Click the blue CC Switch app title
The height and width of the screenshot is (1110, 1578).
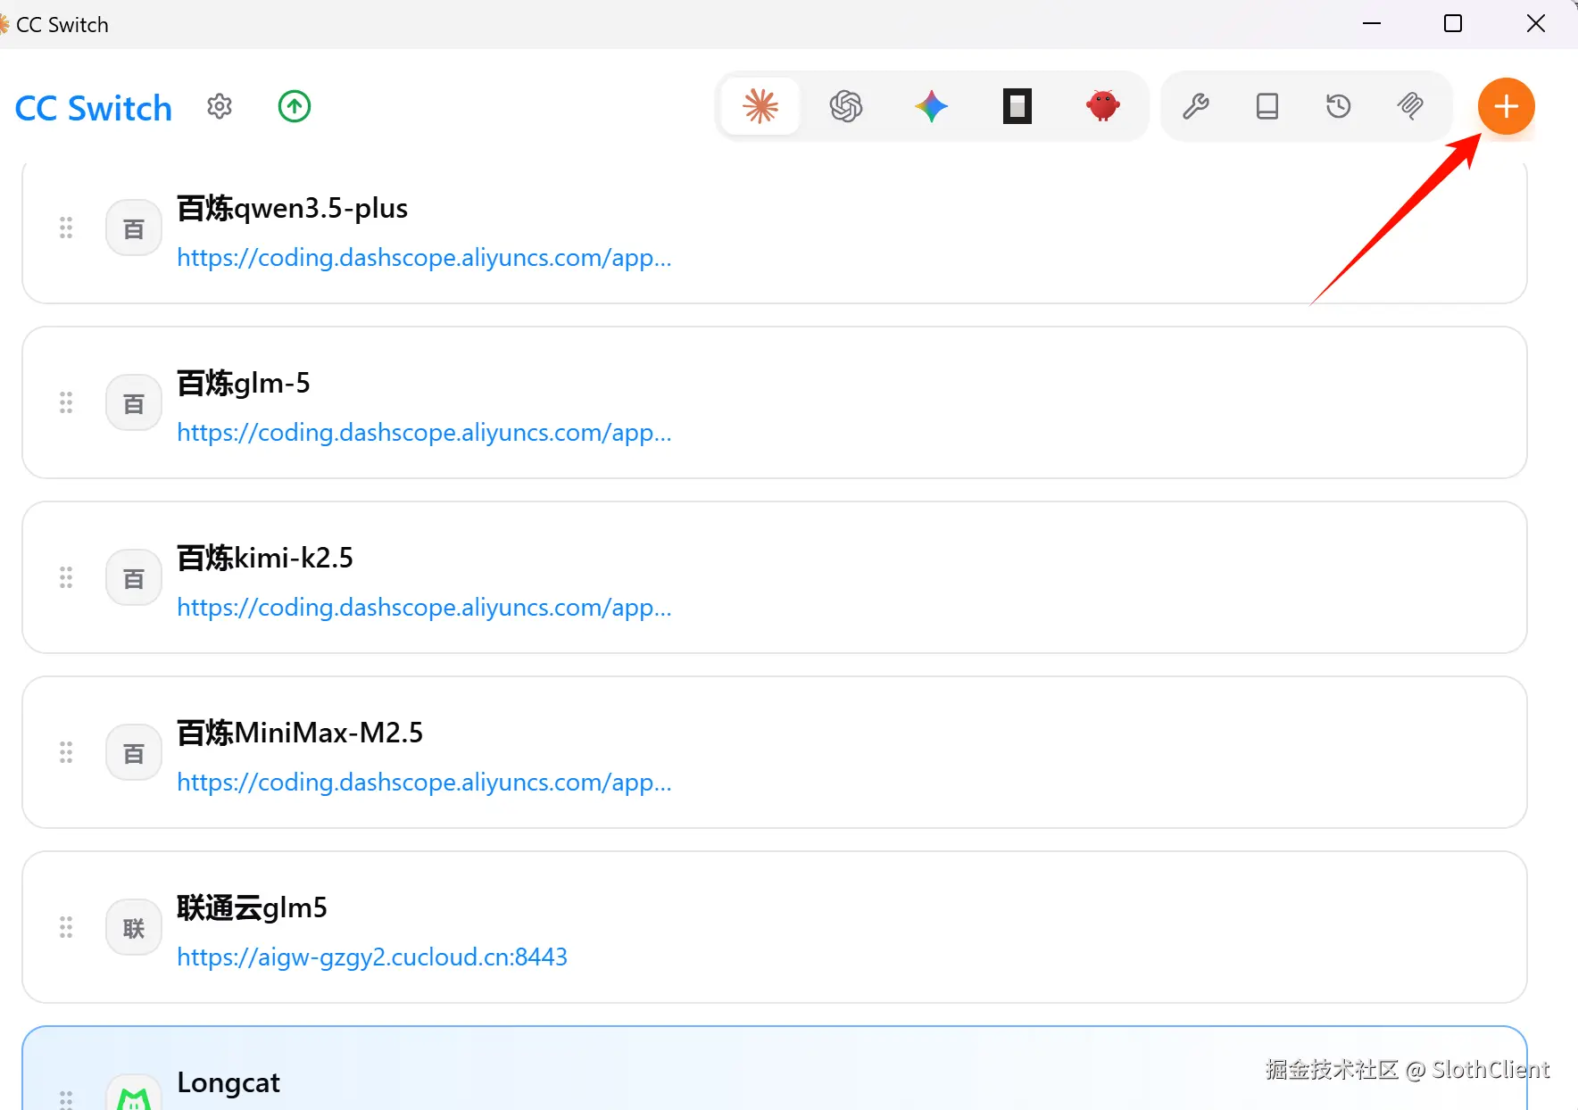point(94,108)
